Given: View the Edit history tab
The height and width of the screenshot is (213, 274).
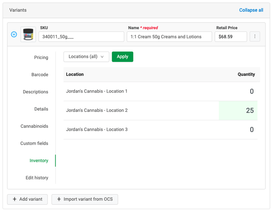Looking at the screenshot, I should [37, 178].
